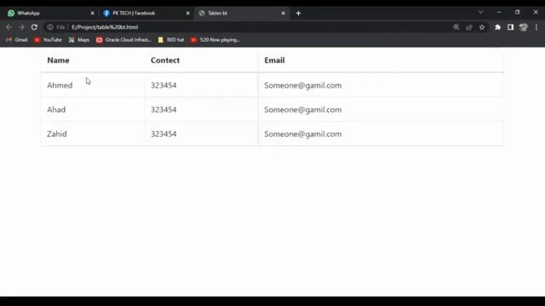Bookmark this page with the star icon
Screen dimensions: 545x306
(x=482, y=27)
